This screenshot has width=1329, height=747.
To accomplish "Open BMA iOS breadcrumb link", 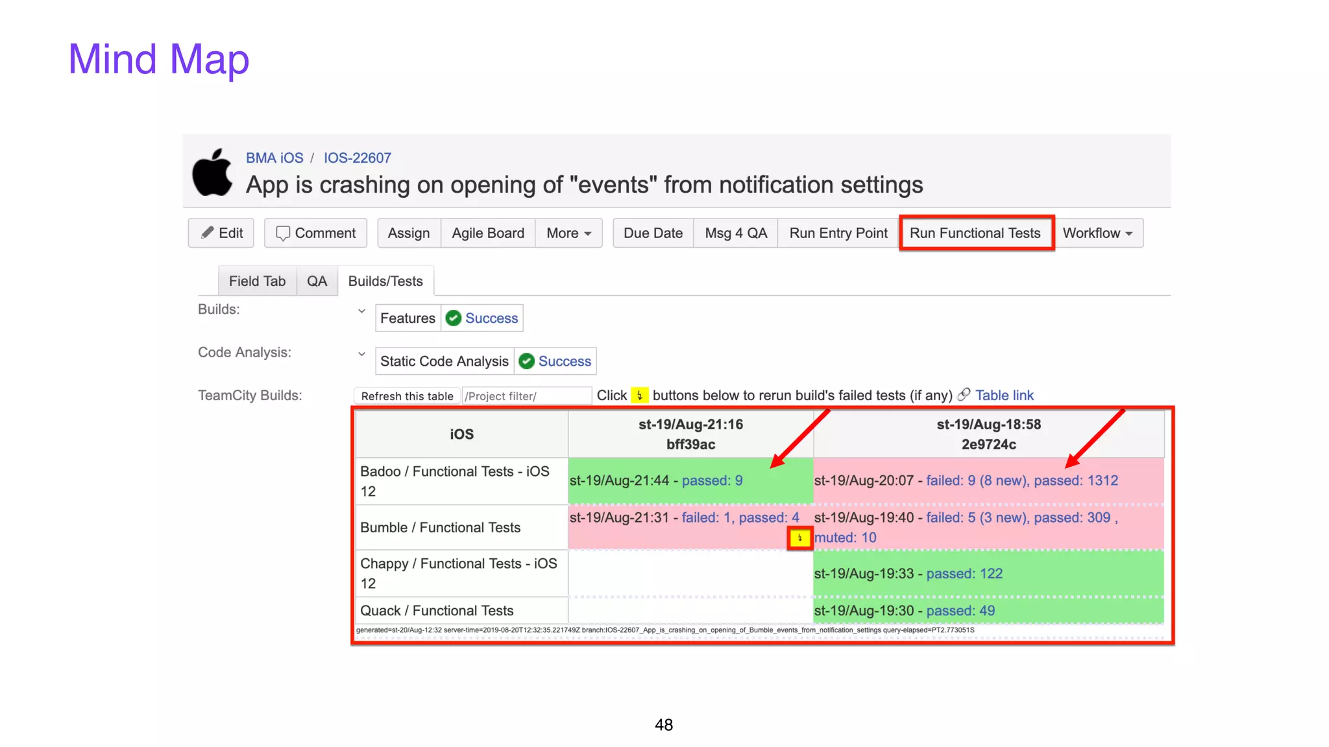I will [274, 158].
